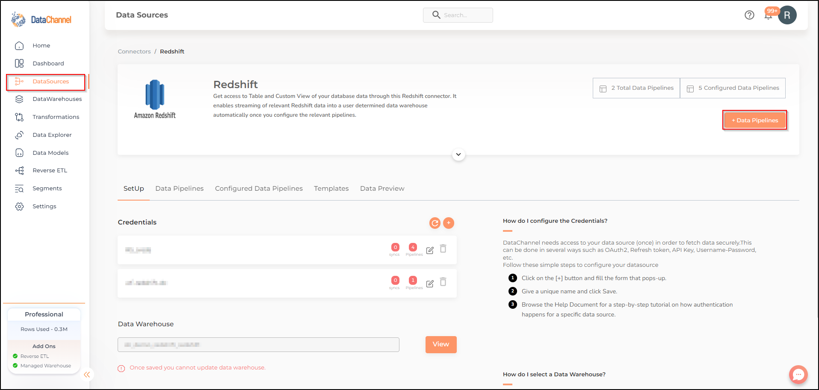Viewport: 819px width, 390px height.
Task: Open DataWarehouses from the sidebar
Action: (x=57, y=99)
